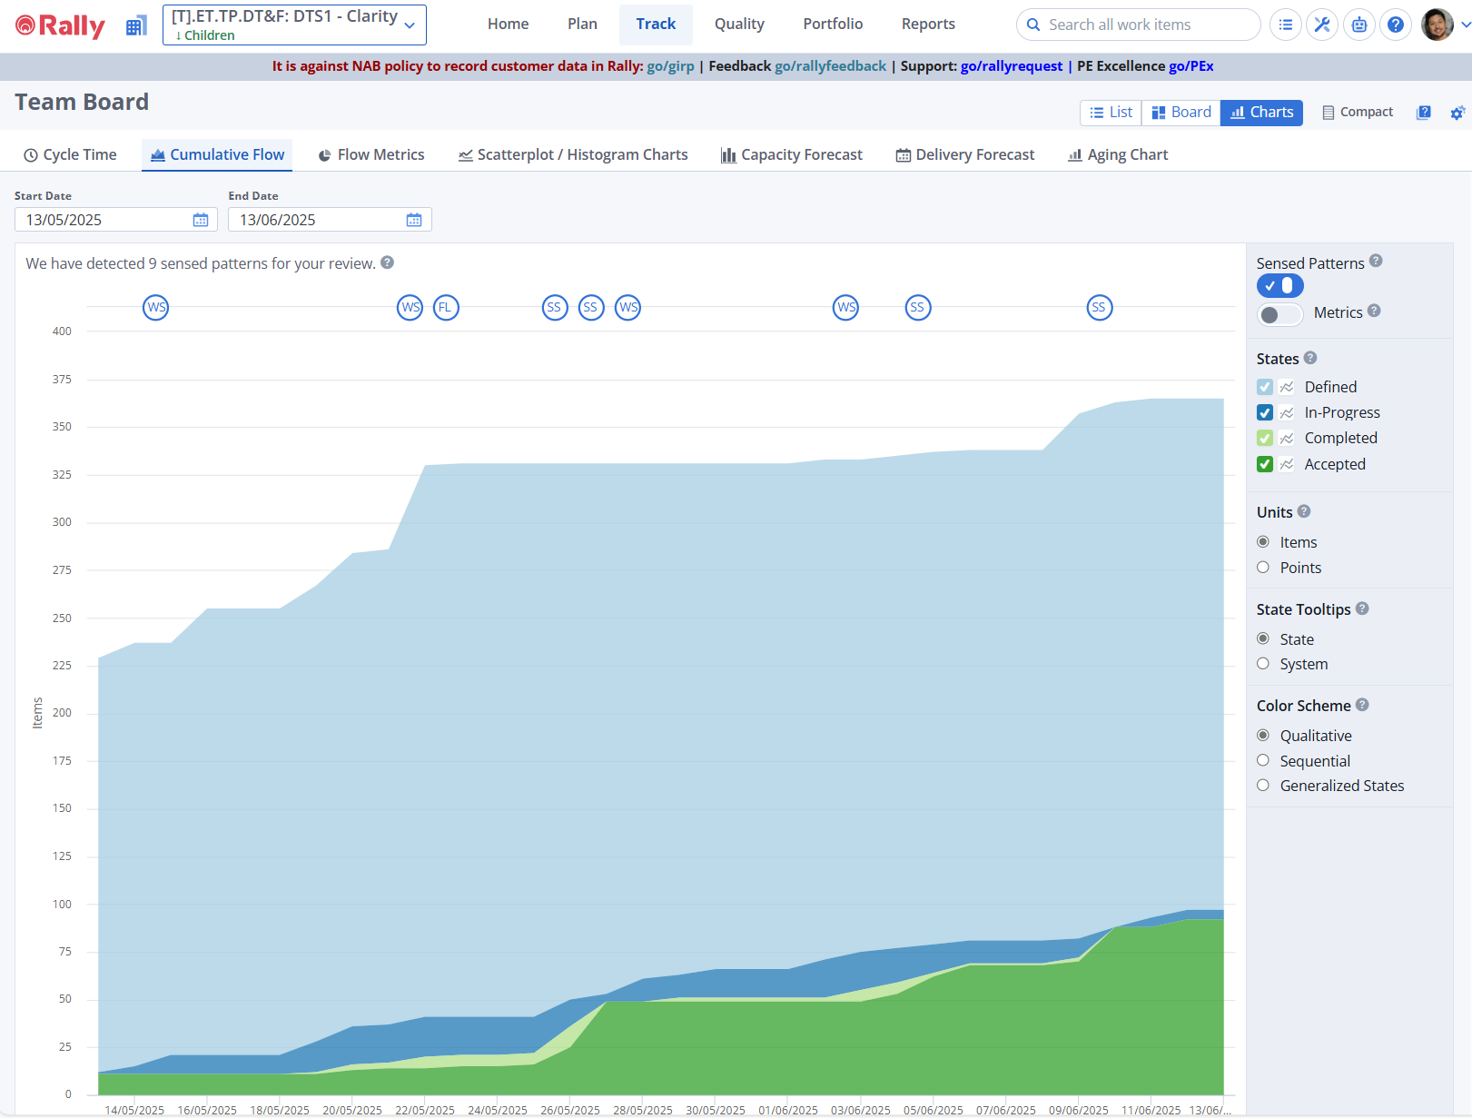Click the trend line icon beside Accepted
Viewport: 1472px width, 1118px height.
1287,464
